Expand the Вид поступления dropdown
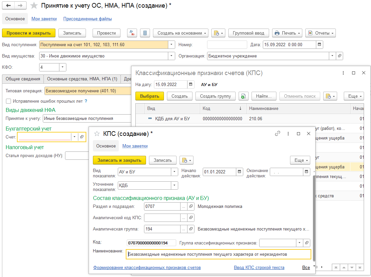This screenshot has height=277, width=371. (x=171, y=45)
